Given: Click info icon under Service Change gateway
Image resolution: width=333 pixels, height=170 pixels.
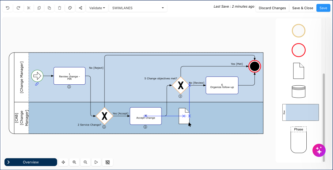Looking at the screenshot, I should click(104, 127).
